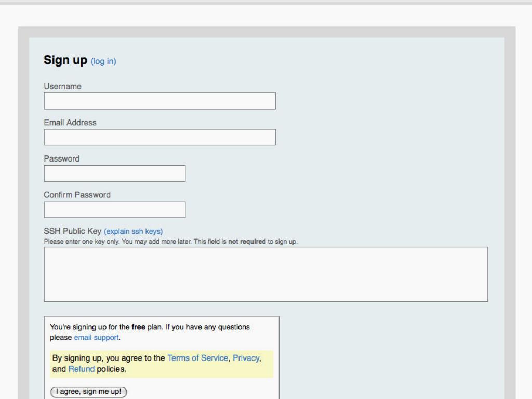Click the Confirm Password label text
This screenshot has height=399, width=532.
tap(77, 195)
